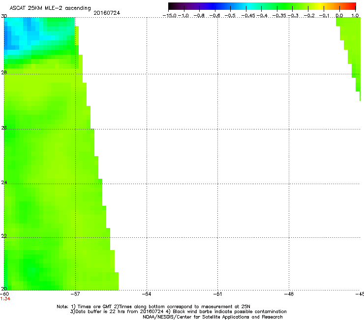Click the "0.0" colorbar tick label
This screenshot has height=320, width=364.
(x=339, y=16)
